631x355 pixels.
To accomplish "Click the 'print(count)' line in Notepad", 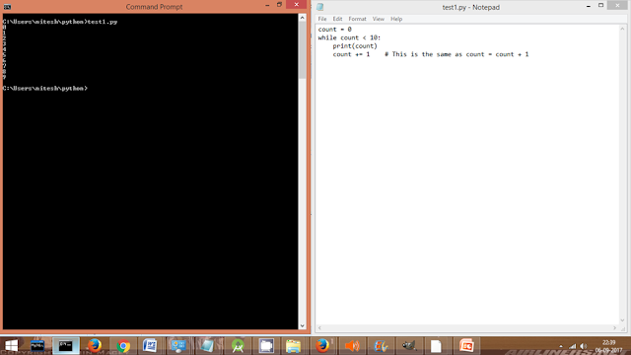I will [355, 46].
